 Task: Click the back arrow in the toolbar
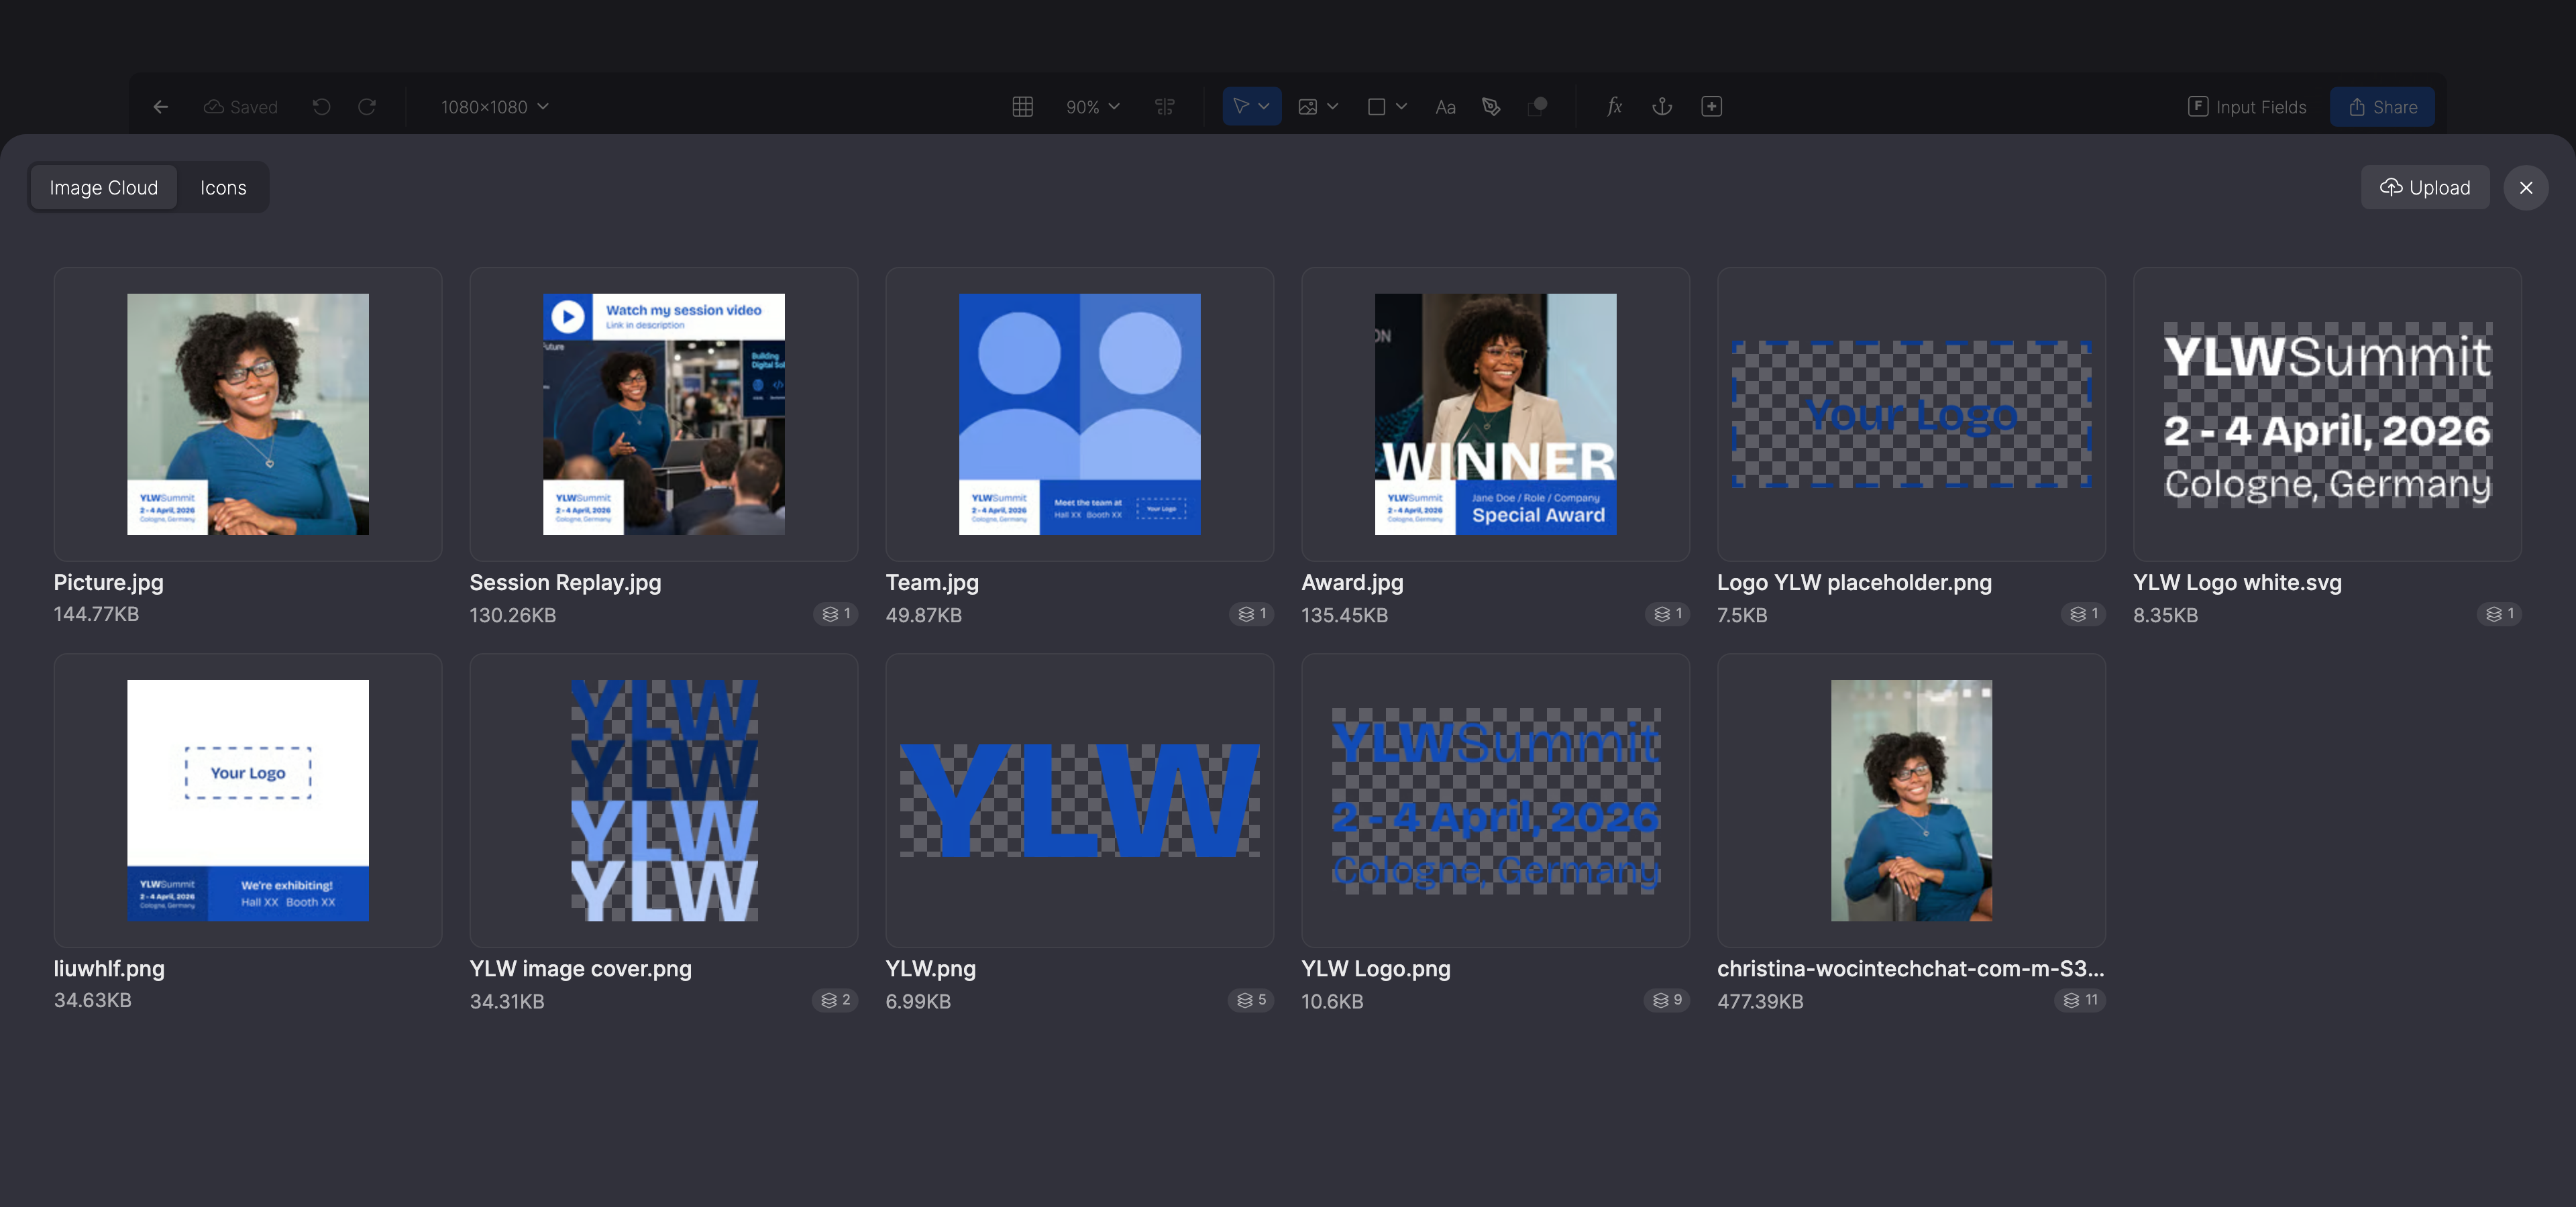coord(160,107)
